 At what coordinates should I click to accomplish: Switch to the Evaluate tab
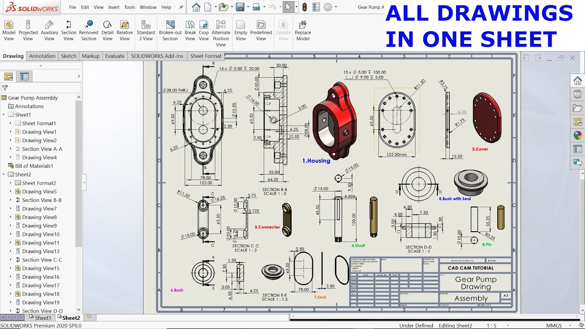115,56
